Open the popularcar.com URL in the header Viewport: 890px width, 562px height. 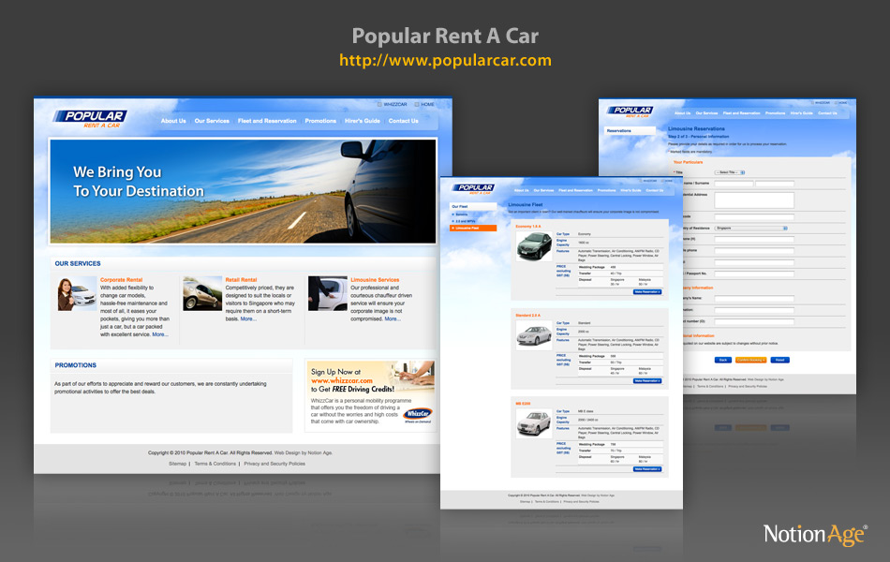click(446, 60)
